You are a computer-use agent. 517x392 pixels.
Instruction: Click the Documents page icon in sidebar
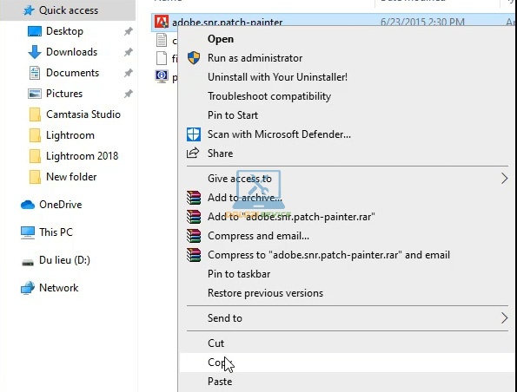pyautogui.click(x=35, y=73)
